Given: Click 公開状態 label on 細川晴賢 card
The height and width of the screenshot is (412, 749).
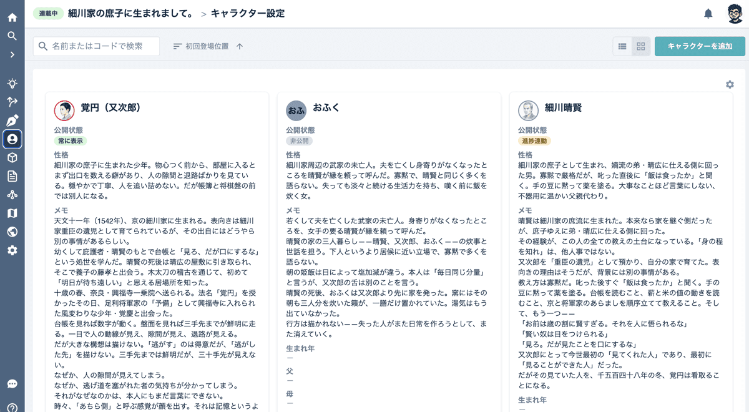Looking at the screenshot, I should pos(532,130).
